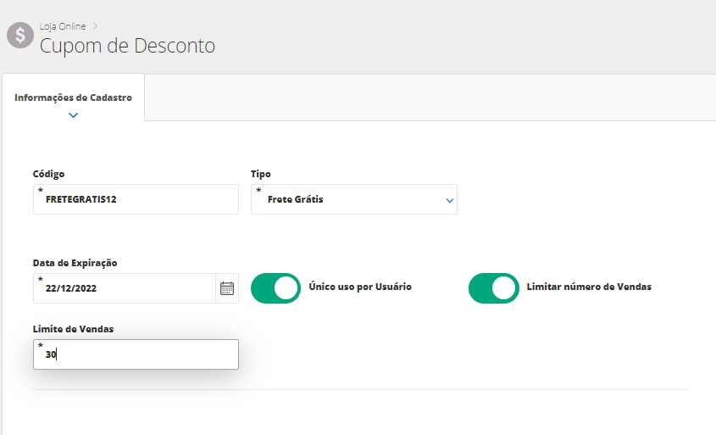This screenshot has width=716, height=435.
Task: Click the Cupom de Desconto page title
Action: click(127, 45)
